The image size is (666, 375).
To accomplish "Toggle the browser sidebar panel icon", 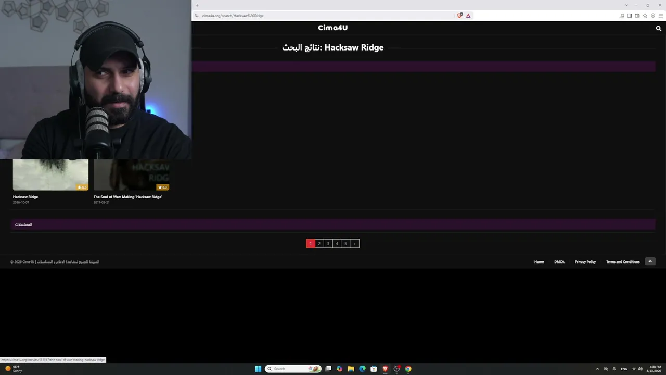I will [630, 16].
